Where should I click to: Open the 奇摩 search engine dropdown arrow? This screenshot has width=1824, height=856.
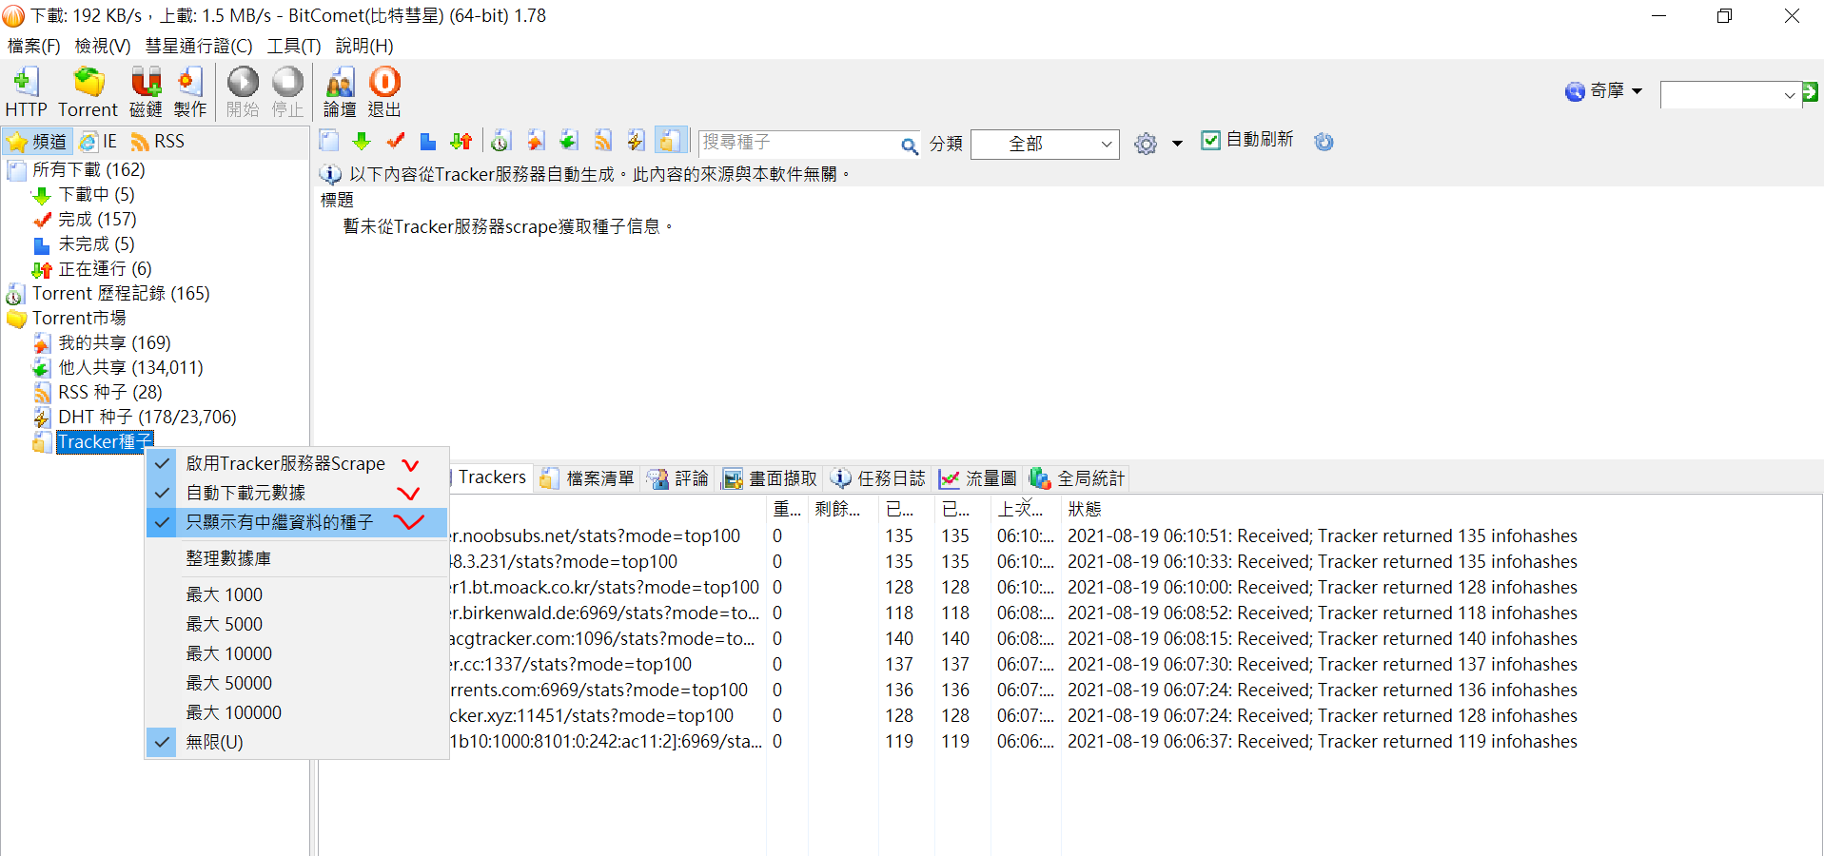[1637, 91]
